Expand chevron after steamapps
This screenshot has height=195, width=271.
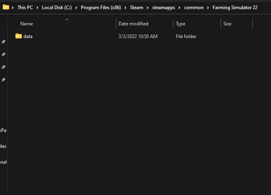(x=179, y=8)
